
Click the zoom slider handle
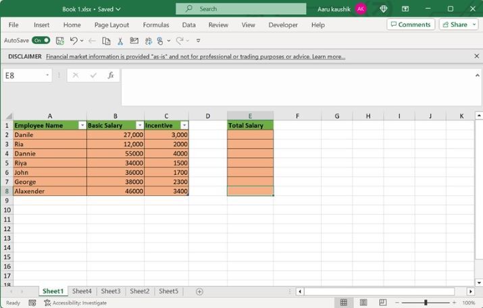[426, 303]
